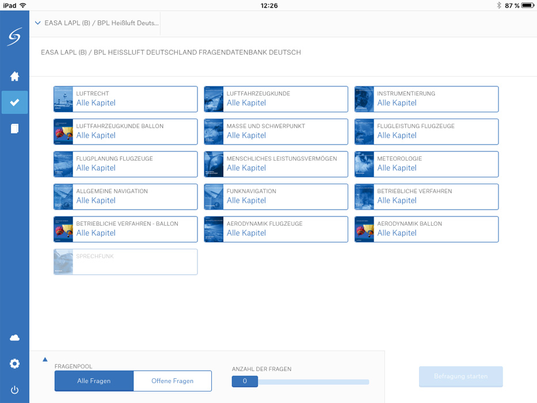Viewport: 537px width, 403px height.
Task: Select the BETRIEBLICHE VERFAHREN subject label
Action: [414, 191]
